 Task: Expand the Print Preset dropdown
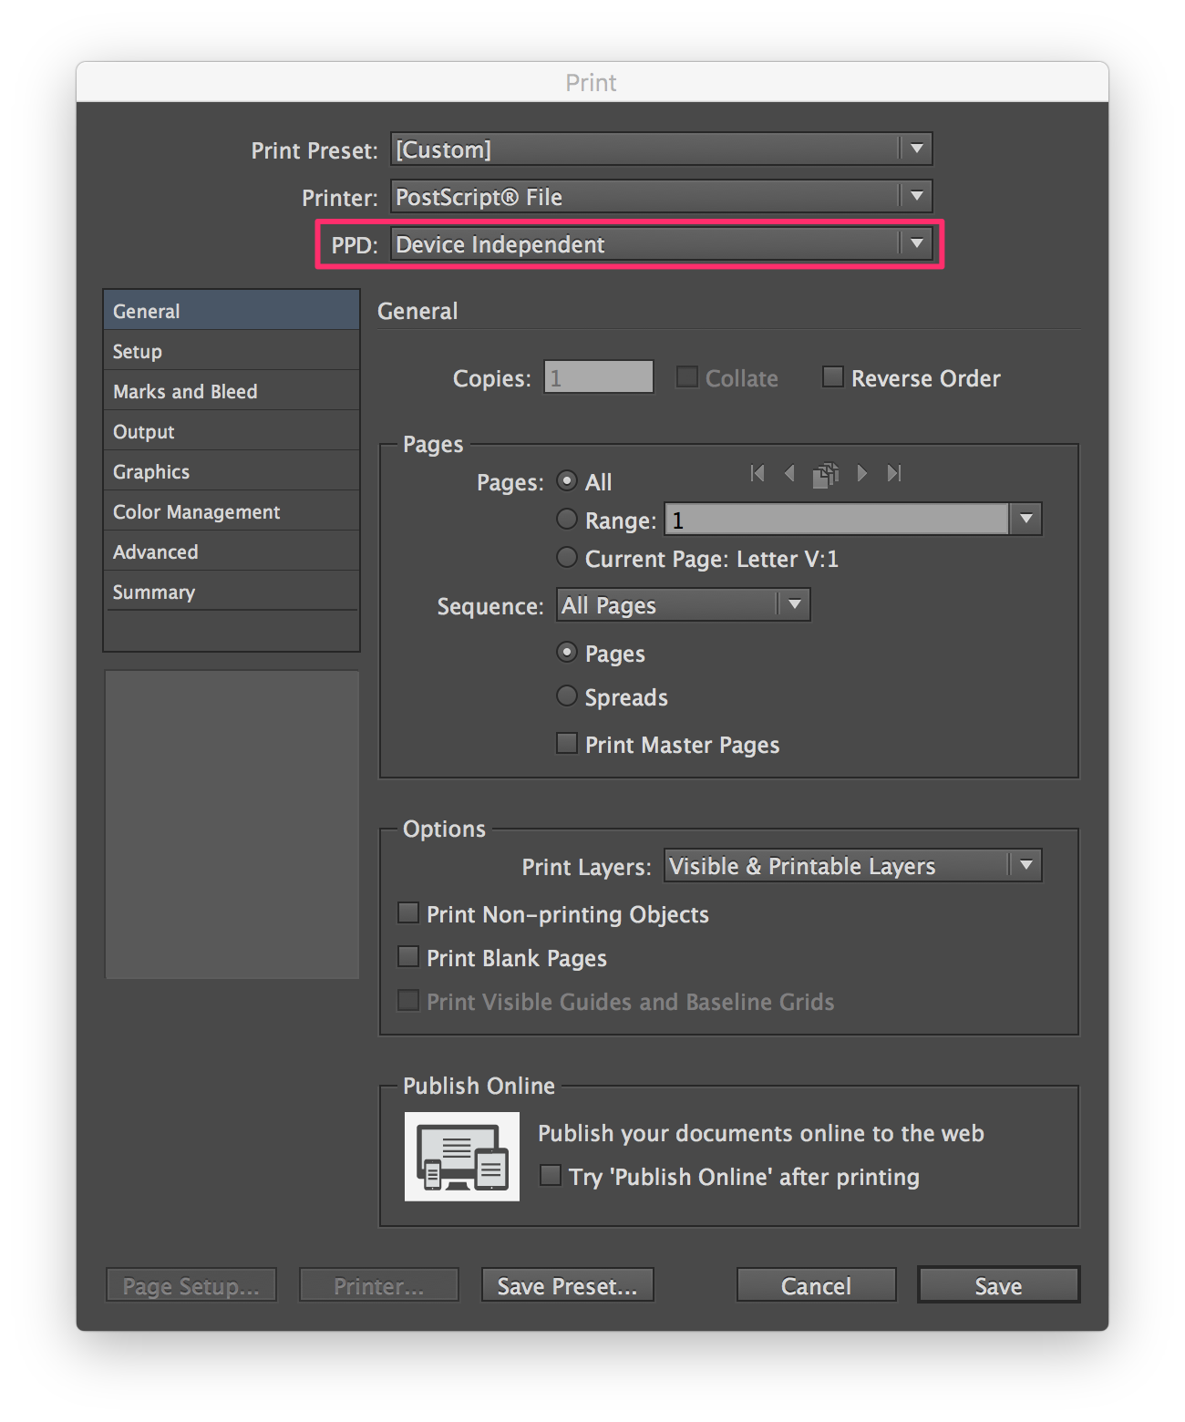click(661, 149)
